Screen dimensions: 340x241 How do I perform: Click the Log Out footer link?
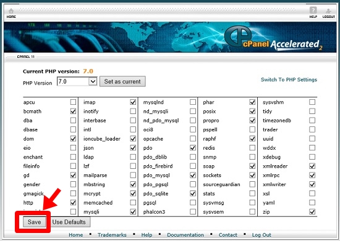(261, 235)
